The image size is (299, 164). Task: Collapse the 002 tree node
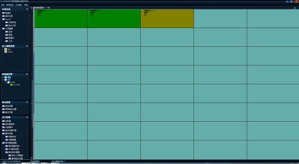(x=3, y=80)
